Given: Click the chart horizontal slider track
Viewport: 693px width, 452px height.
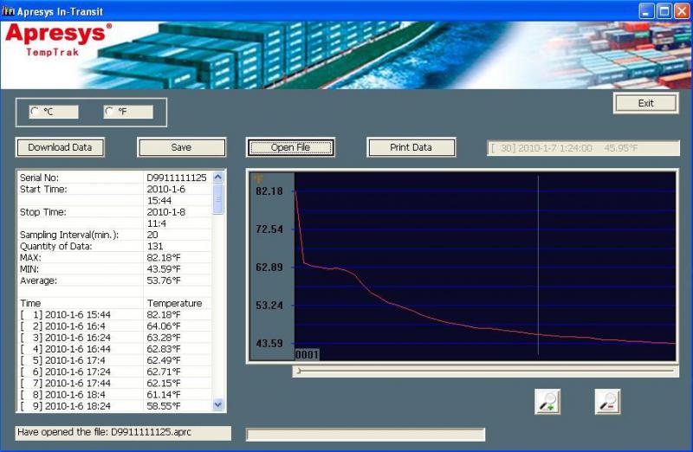Looking at the screenshot, I should [485, 371].
